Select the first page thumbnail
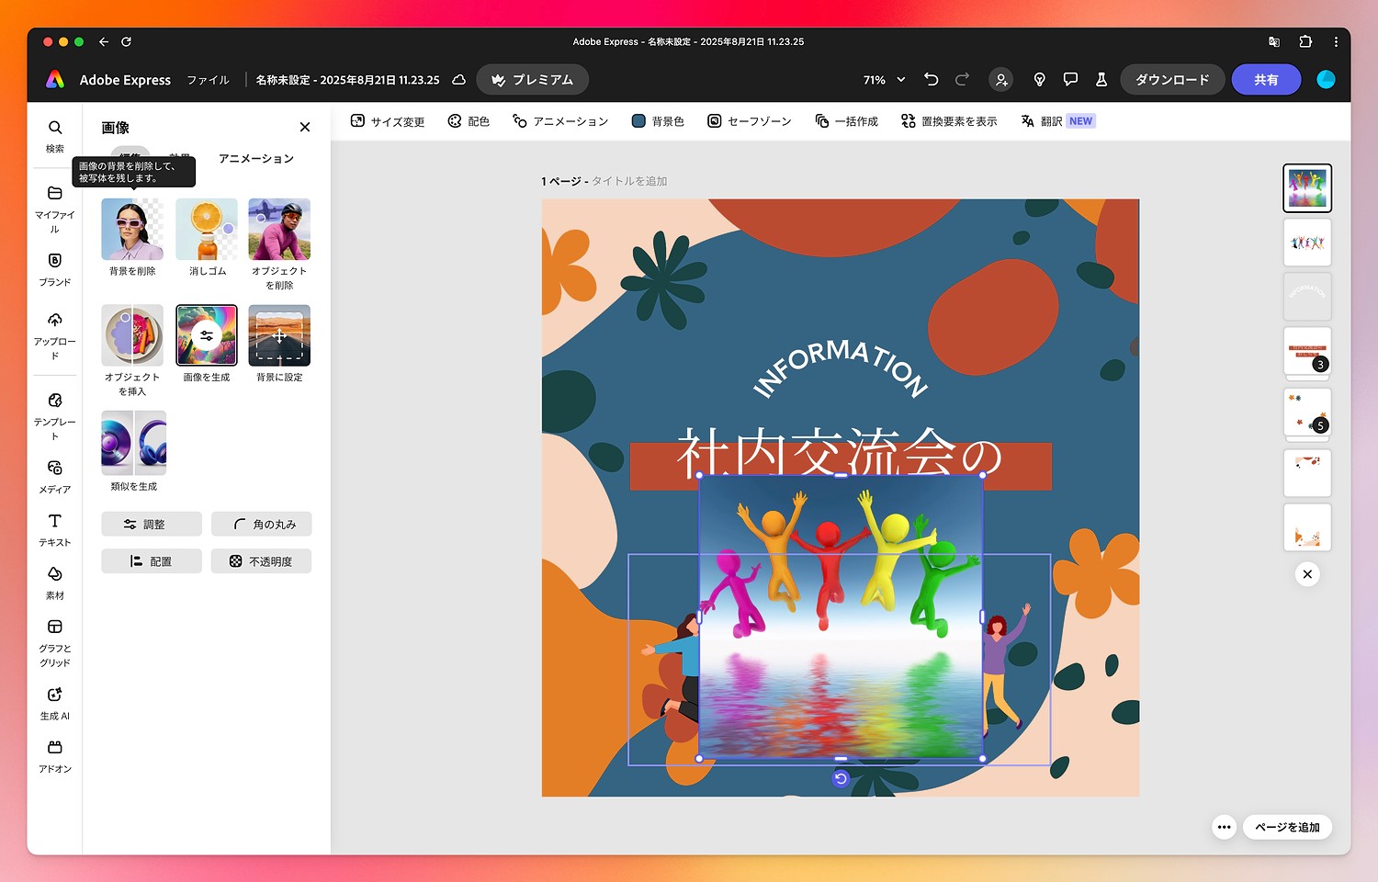 coord(1306,187)
